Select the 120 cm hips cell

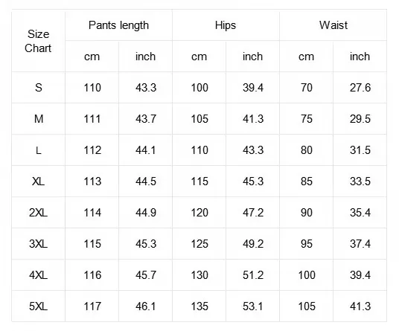pyautogui.click(x=199, y=213)
